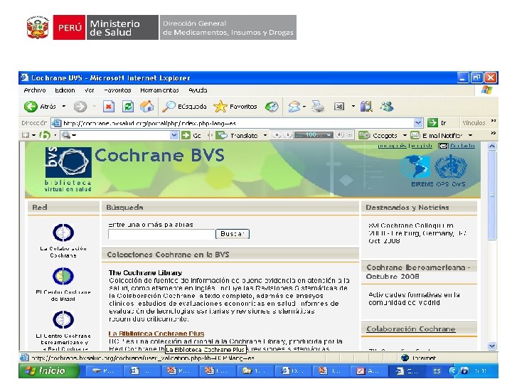The height and width of the screenshot is (384, 512).
Task: Click the scrollbar up arrow
Action: [492, 146]
